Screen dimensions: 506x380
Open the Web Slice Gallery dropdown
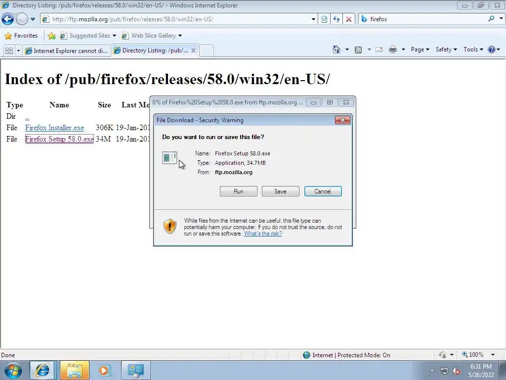point(152,36)
